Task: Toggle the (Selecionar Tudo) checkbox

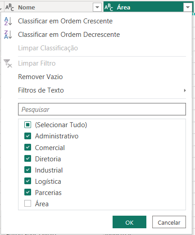Action: [x=27, y=125]
